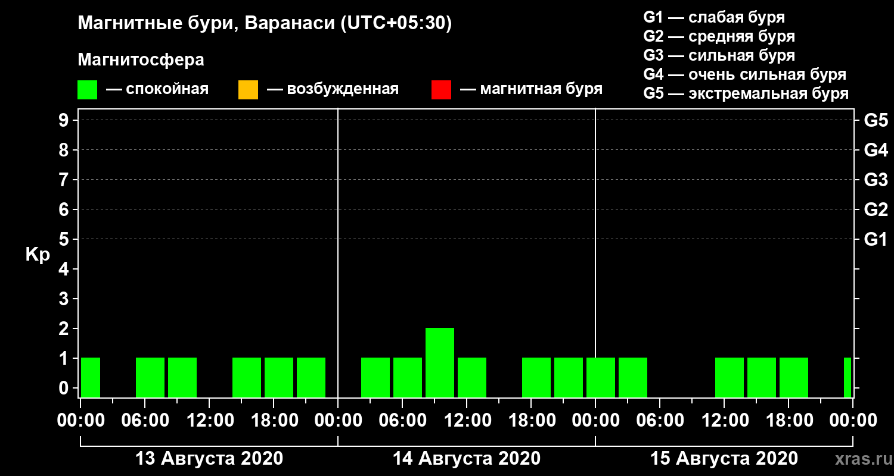
Task: Click the '13 Августа 2020' date label
Action: pyautogui.click(x=209, y=459)
